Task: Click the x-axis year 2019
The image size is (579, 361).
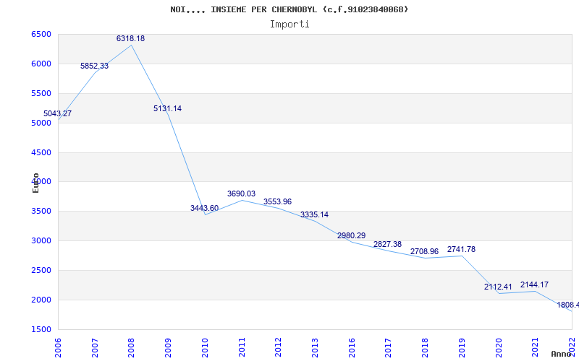Action: pos(462,347)
